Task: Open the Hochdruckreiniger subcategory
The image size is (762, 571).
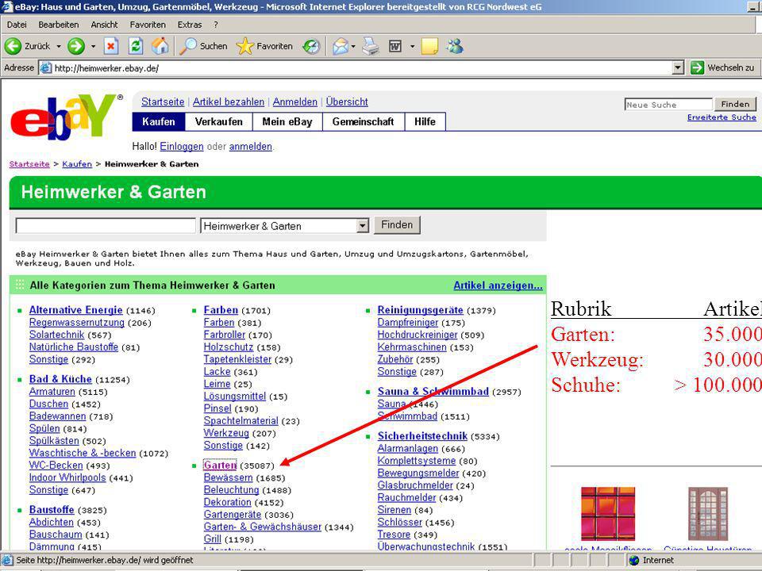Action: pyautogui.click(x=418, y=335)
